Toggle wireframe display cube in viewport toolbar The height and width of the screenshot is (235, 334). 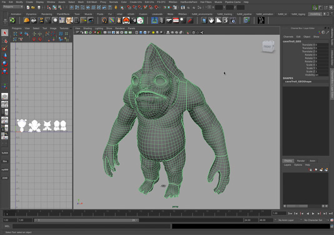[137, 32]
